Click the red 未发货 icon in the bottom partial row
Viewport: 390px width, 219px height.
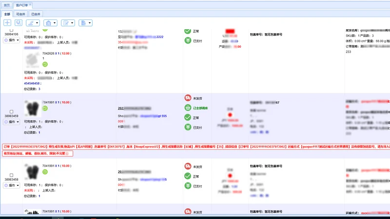coord(188,211)
